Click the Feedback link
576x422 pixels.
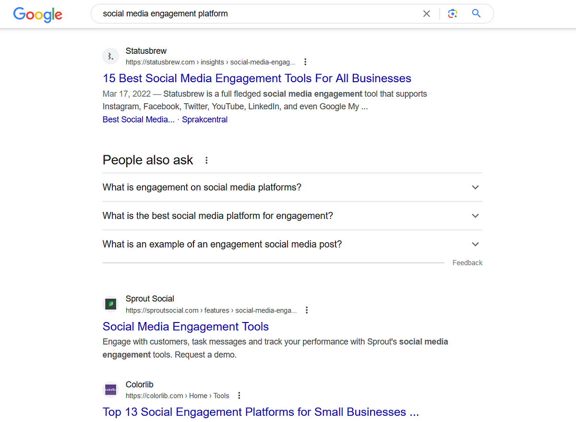467,263
